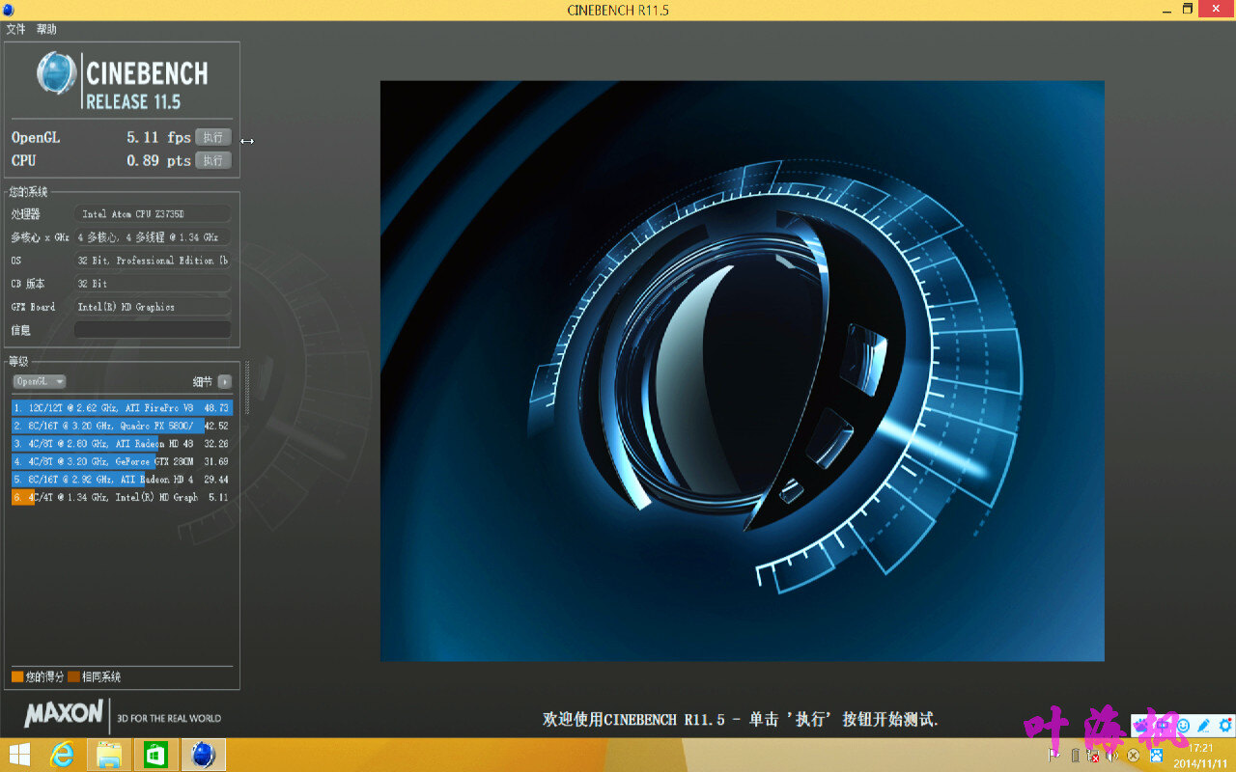Open the gear settings icon on the input bar

[x=1225, y=725]
